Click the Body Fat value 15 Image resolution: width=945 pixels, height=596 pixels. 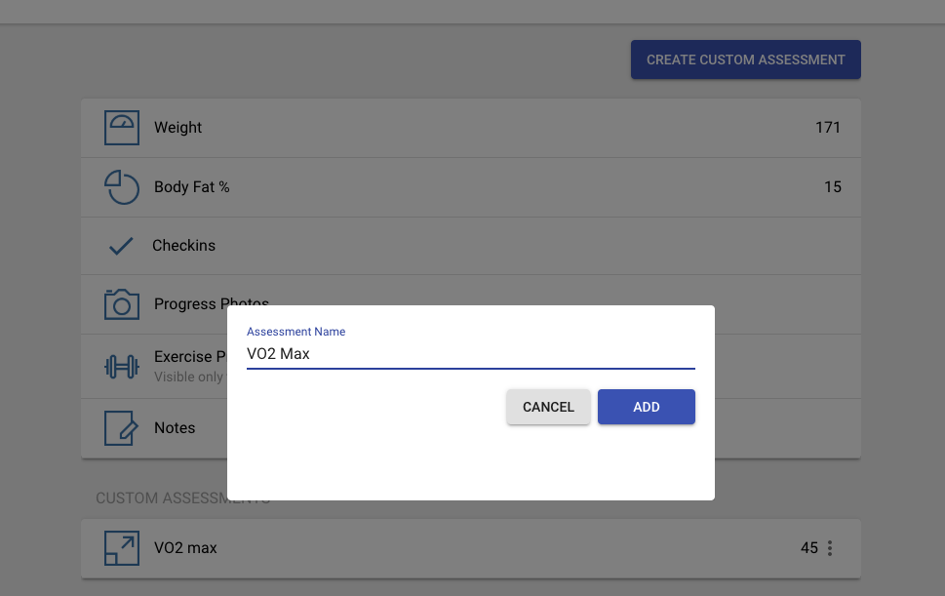click(x=832, y=186)
